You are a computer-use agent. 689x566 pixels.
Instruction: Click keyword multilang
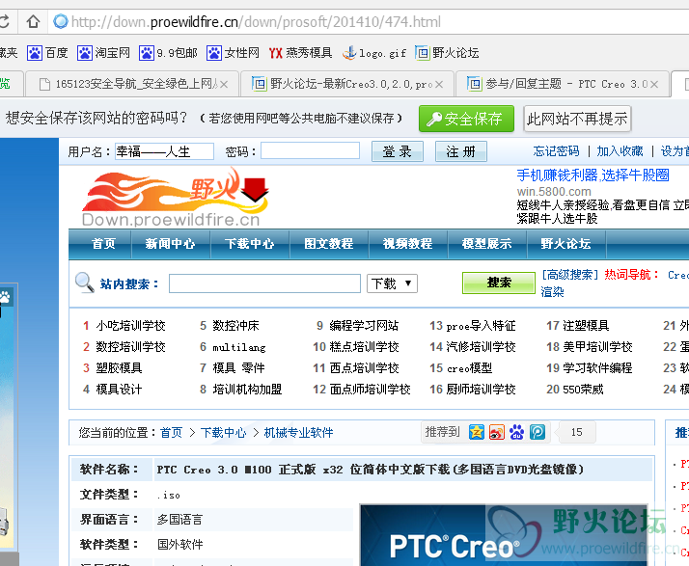tap(239, 347)
